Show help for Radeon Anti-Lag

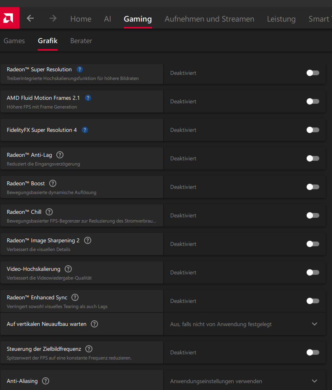60,155
